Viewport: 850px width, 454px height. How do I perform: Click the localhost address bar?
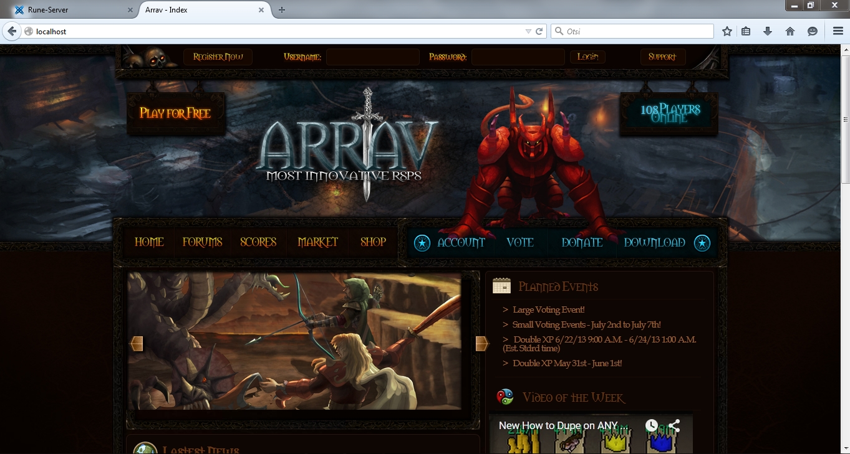(274, 31)
